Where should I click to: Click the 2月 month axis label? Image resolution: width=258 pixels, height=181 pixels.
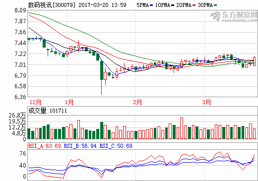tap(137, 102)
